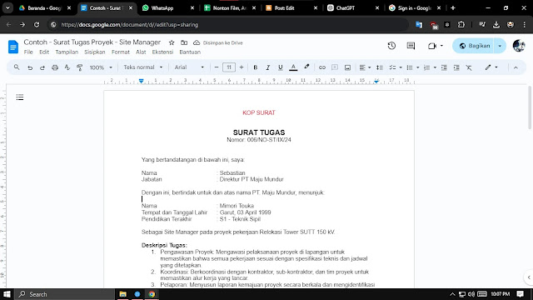Click the taskbar Search box
The image size is (533, 300).
[65, 294]
